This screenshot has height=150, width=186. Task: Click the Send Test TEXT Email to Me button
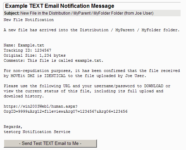[x=50, y=144]
